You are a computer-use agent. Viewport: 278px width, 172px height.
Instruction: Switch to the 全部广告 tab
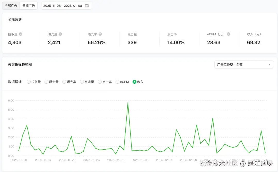tap(11, 6)
